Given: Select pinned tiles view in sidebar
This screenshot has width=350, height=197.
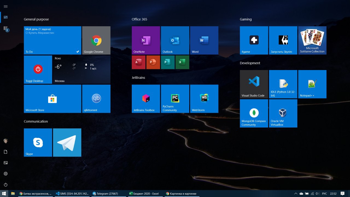Looking at the screenshot, I should click(5, 17).
